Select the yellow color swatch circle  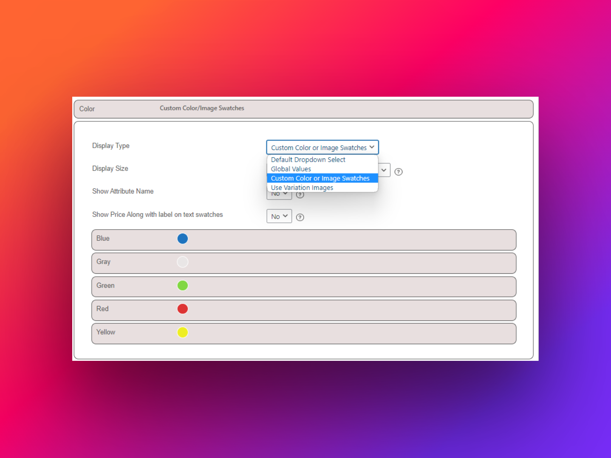183,332
